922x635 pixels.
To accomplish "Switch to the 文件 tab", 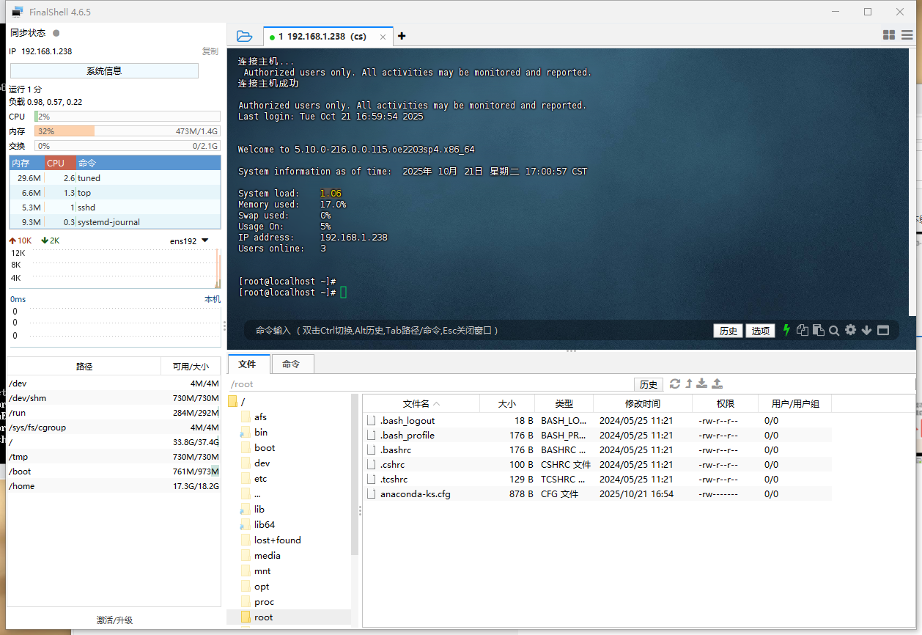I will (x=248, y=364).
